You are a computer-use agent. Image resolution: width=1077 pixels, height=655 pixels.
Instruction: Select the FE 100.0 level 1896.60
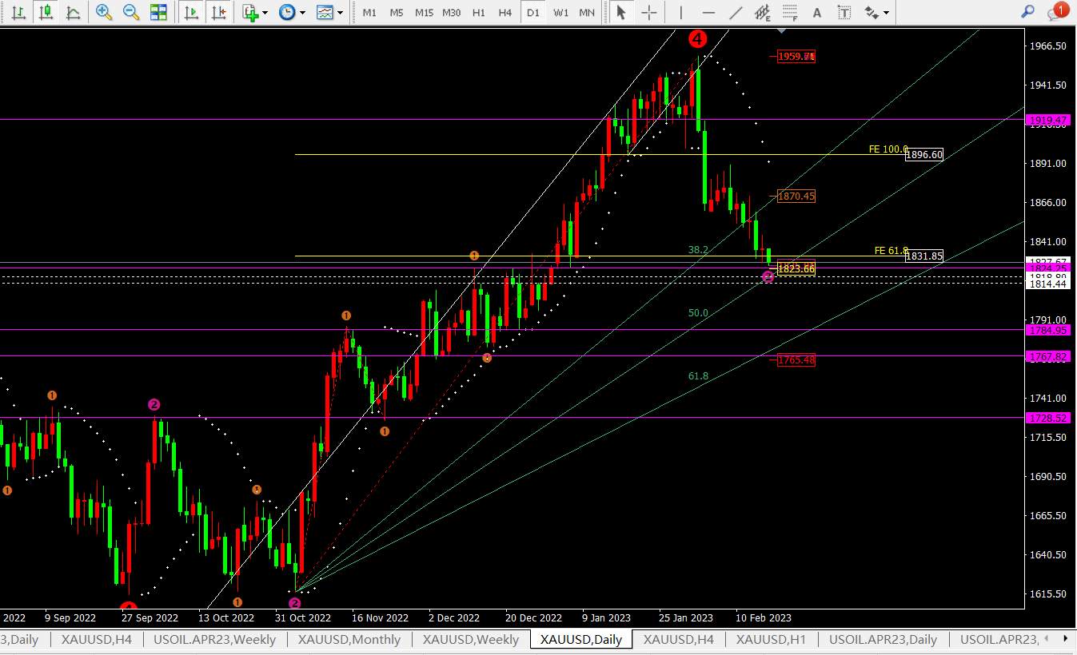(x=923, y=155)
